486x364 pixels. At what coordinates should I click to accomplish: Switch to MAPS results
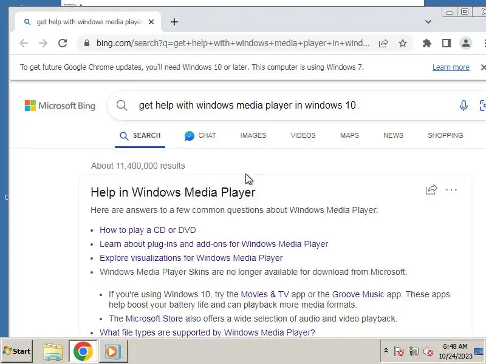click(x=349, y=135)
